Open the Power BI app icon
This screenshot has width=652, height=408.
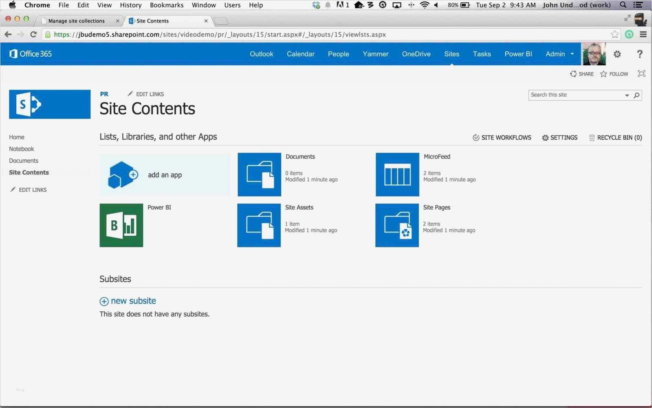(121, 225)
